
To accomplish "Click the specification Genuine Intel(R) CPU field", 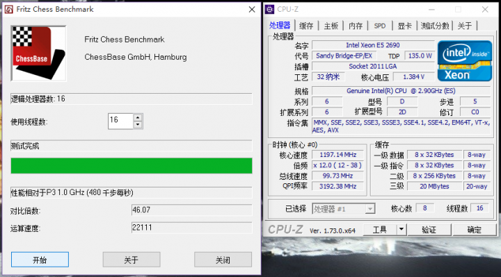I will point(401,91).
